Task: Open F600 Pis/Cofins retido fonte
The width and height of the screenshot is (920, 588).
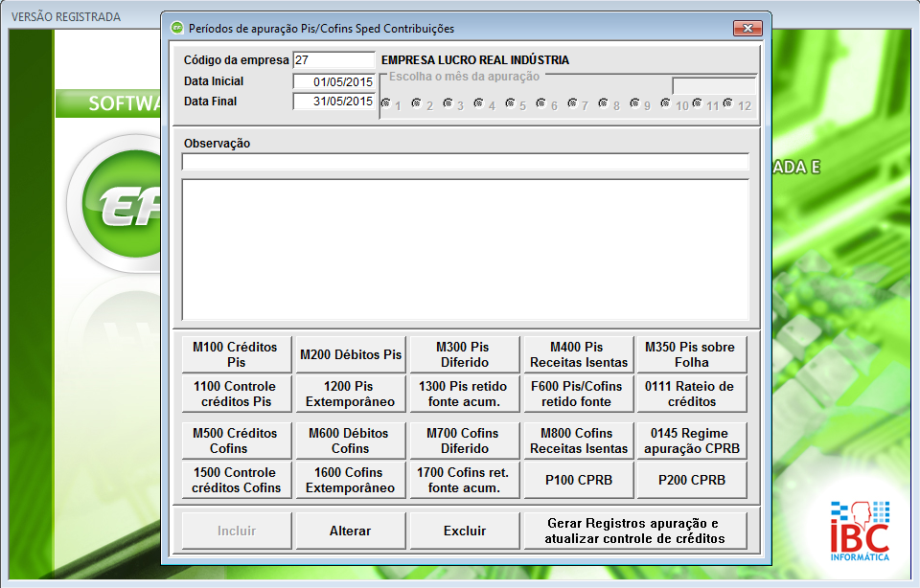Action: click(x=579, y=394)
